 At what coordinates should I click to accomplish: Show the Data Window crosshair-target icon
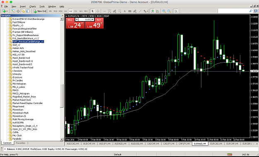coord(18,11)
